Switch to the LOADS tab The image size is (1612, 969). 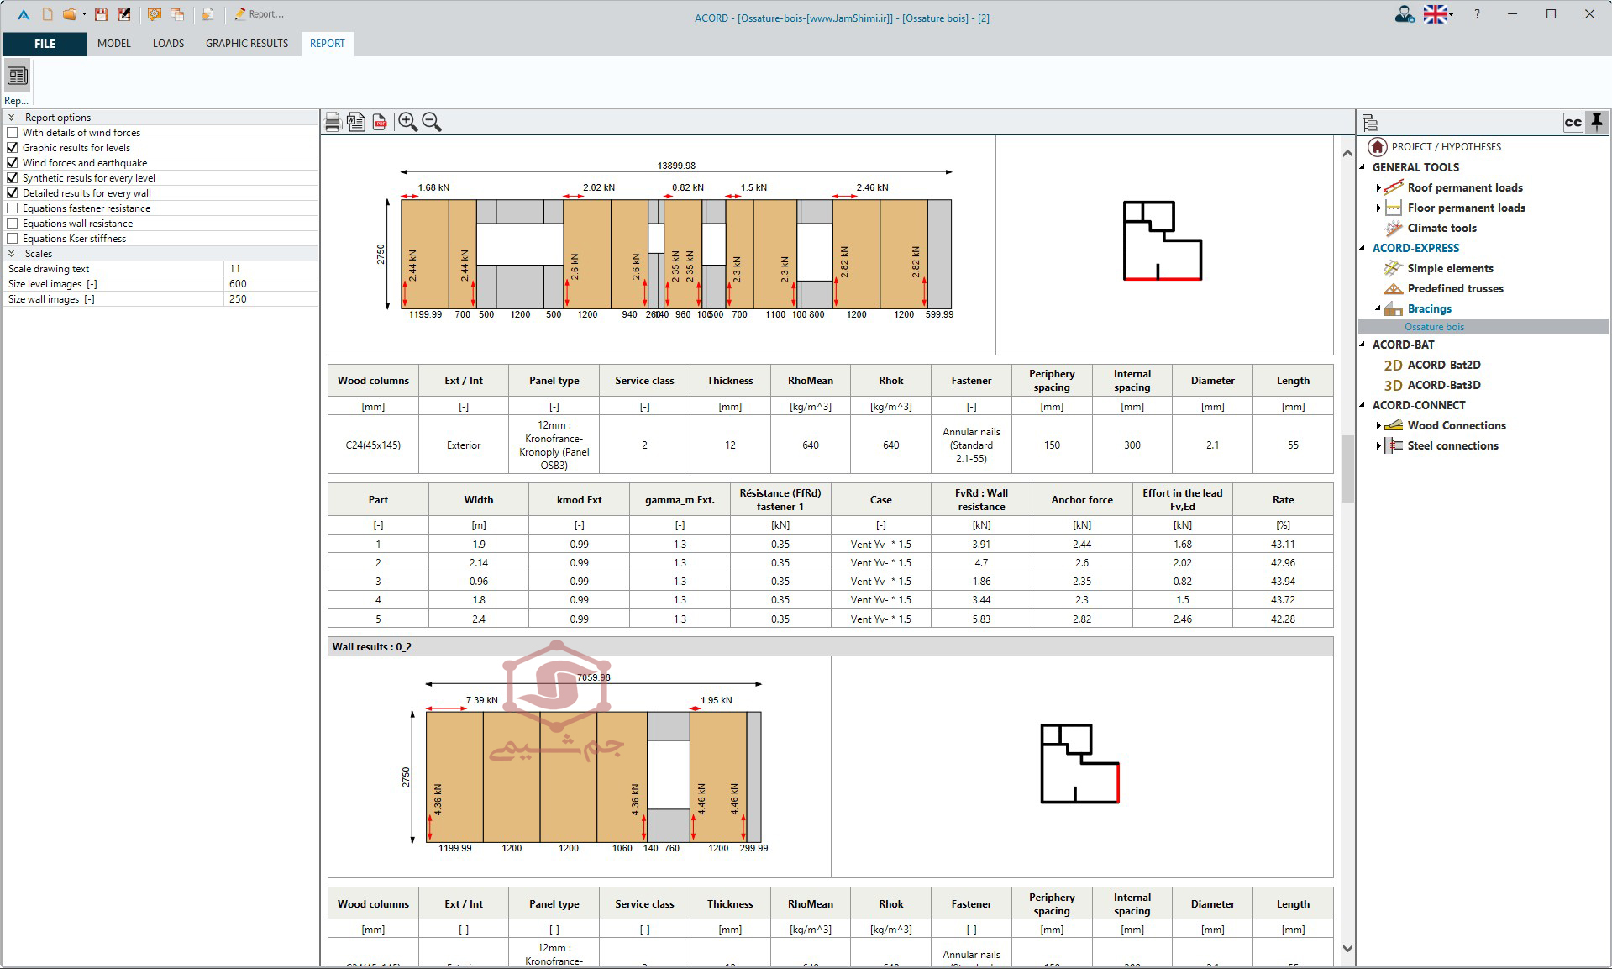[x=168, y=44]
